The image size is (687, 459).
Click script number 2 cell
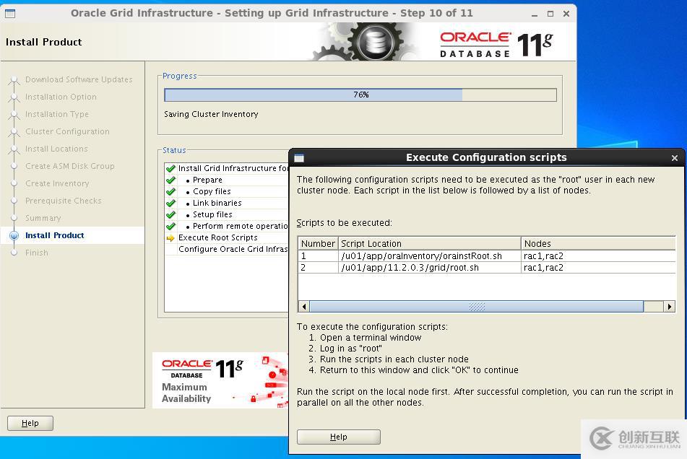(318, 267)
